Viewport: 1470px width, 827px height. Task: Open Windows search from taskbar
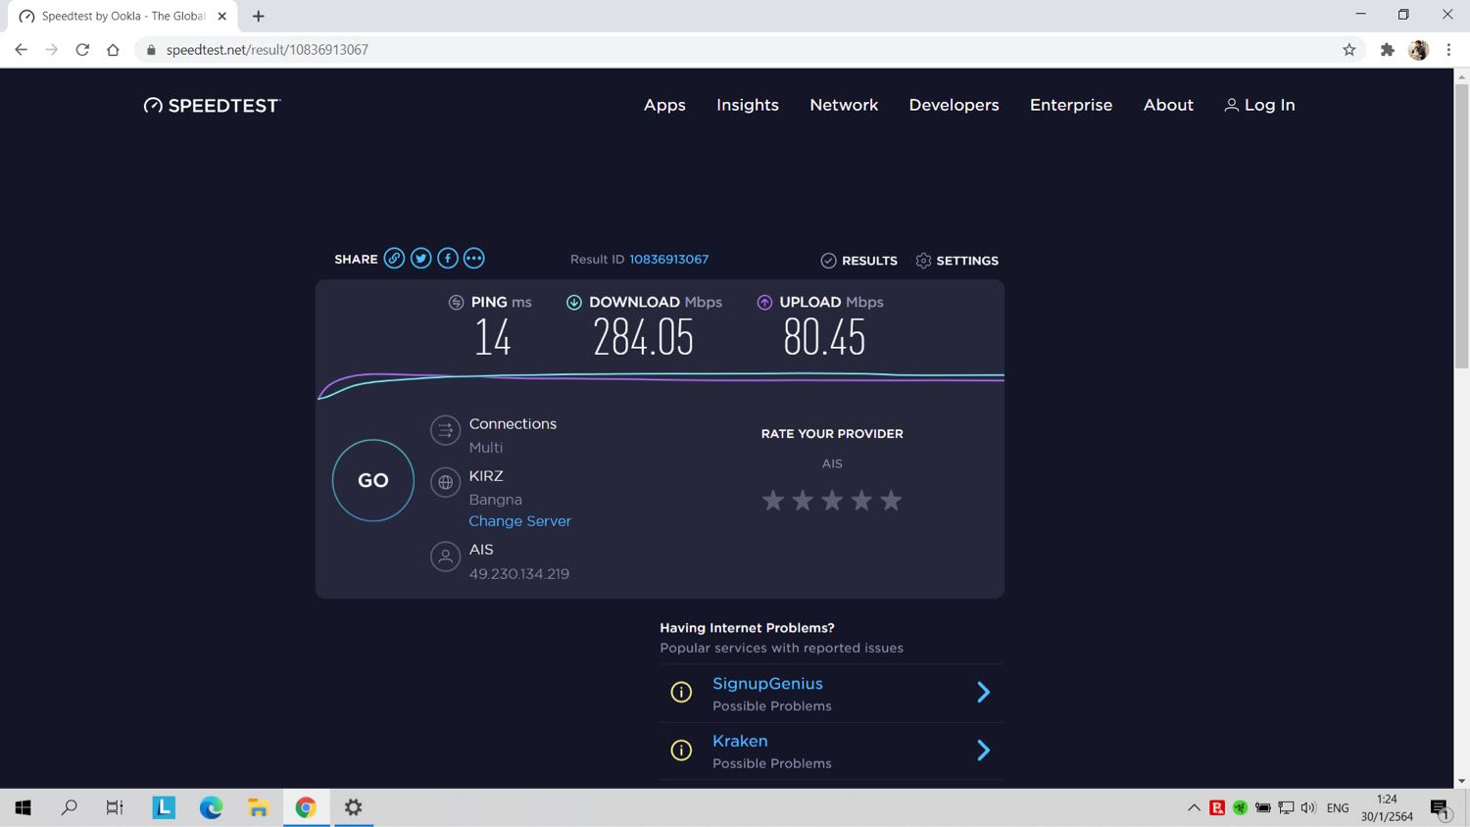(x=69, y=807)
